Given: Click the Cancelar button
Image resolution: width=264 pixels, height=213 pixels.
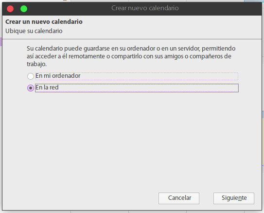Looking at the screenshot, I should (x=179, y=198).
